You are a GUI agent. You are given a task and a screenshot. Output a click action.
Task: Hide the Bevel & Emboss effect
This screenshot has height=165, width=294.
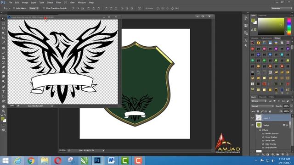pos(263,133)
